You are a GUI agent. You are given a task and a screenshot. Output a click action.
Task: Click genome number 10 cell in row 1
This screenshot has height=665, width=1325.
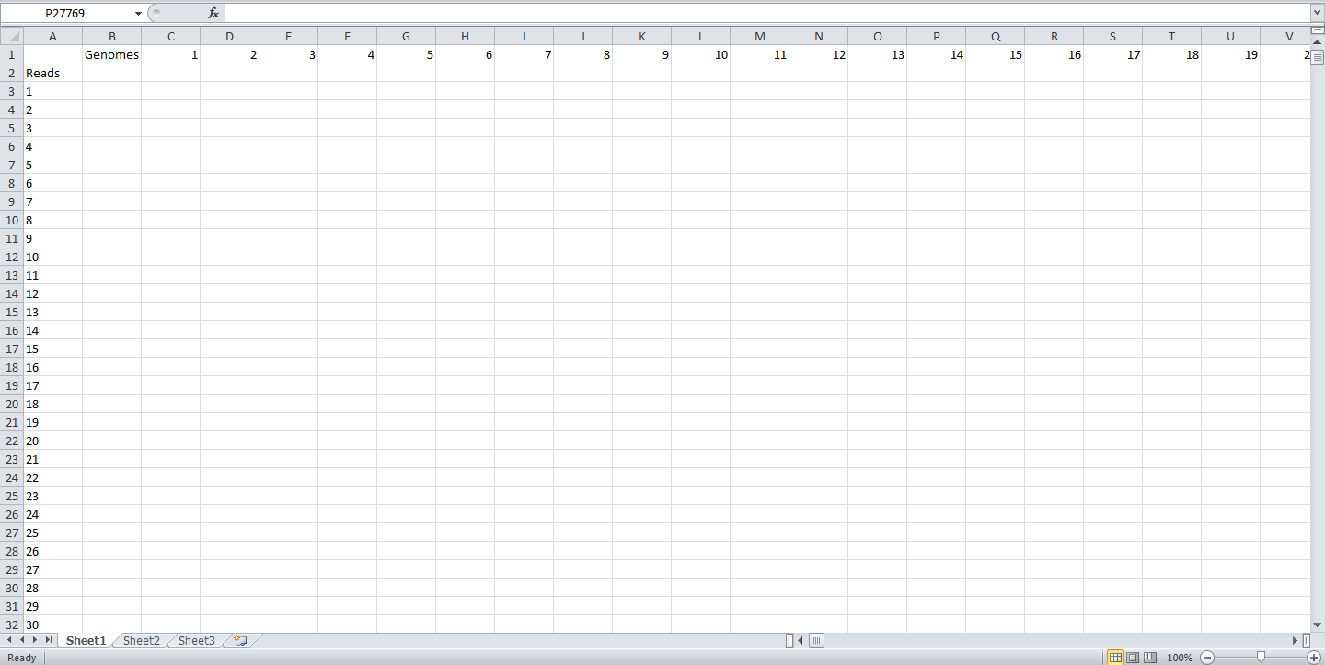coord(700,54)
